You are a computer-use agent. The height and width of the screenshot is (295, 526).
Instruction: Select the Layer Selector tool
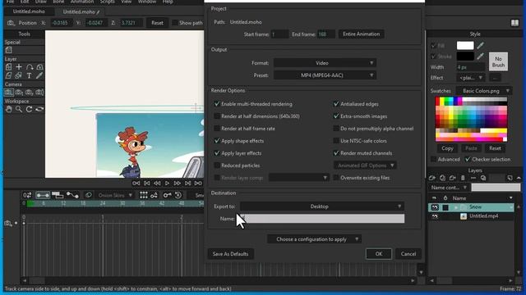click(x=19, y=75)
